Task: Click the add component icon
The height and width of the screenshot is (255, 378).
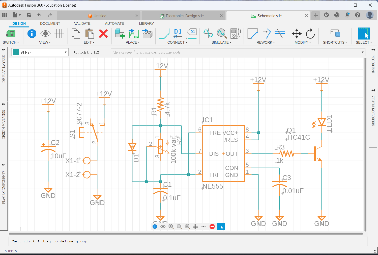Action: [x=120, y=34]
